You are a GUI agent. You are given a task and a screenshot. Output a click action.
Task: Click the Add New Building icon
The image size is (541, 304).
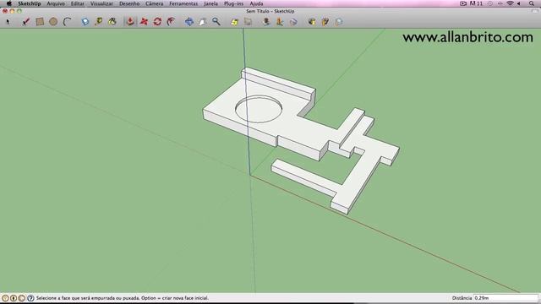266,22
